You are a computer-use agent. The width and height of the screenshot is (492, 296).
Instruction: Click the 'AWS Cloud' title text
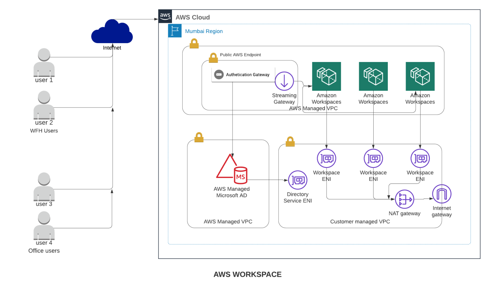pos(193,17)
